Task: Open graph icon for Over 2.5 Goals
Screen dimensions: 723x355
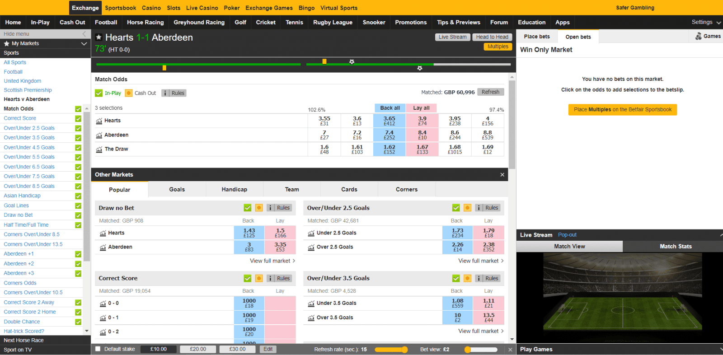Action: coord(311,247)
